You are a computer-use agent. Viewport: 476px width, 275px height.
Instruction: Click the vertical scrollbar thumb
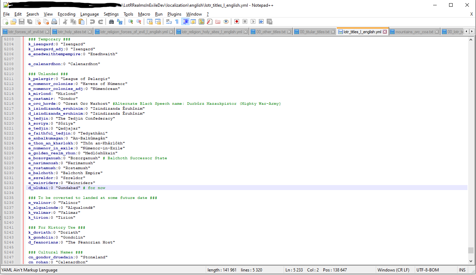pyautogui.click(x=471, y=250)
